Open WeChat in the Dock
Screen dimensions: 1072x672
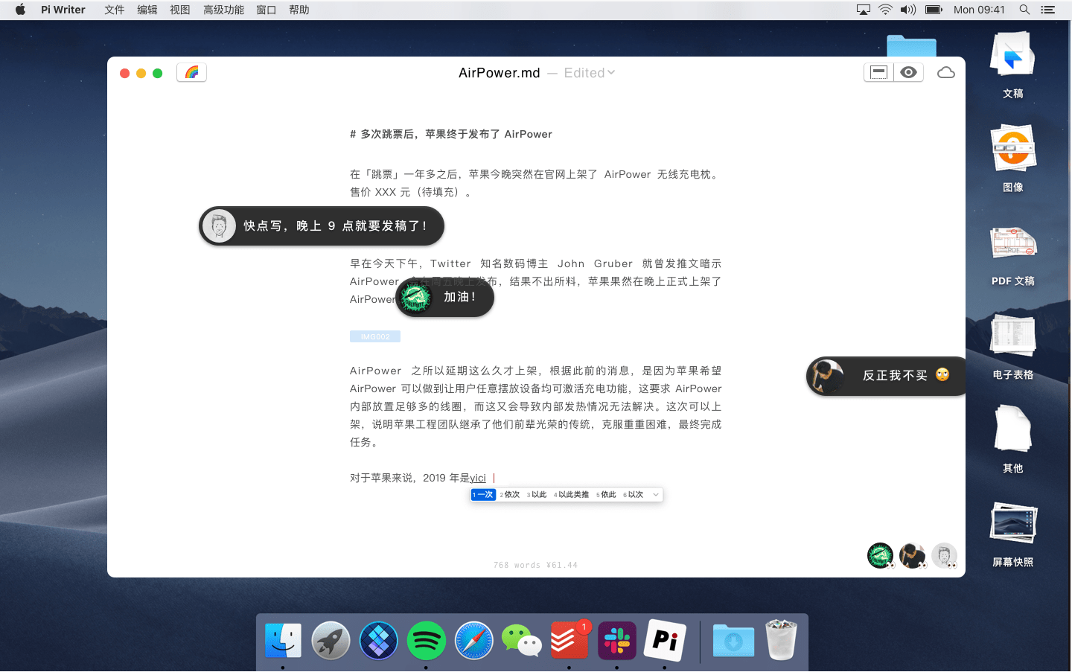point(521,640)
